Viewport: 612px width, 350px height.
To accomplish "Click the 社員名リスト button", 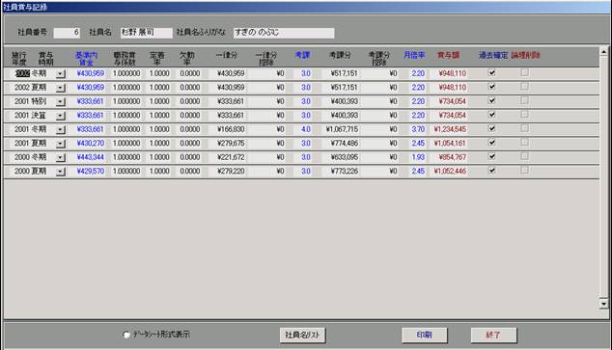I will pyautogui.click(x=302, y=335).
